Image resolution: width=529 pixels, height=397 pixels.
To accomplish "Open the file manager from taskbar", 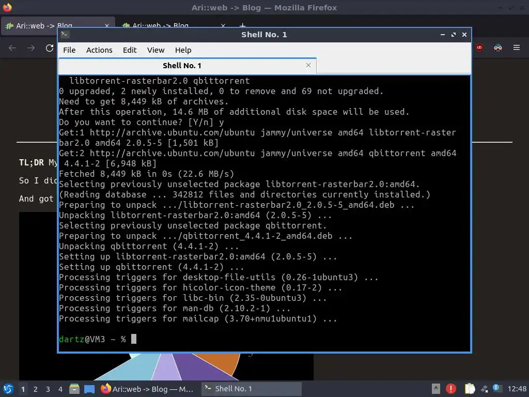I will (x=74, y=389).
